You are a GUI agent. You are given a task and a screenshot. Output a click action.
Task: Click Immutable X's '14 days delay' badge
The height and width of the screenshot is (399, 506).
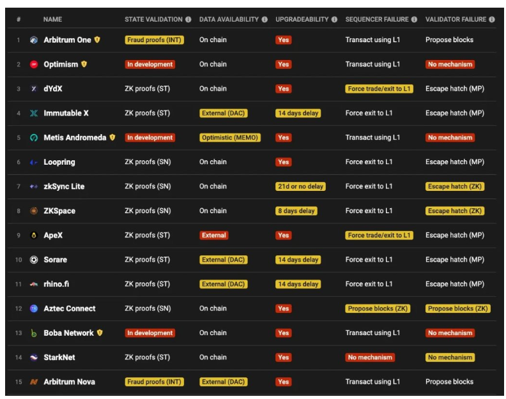pyautogui.click(x=298, y=113)
